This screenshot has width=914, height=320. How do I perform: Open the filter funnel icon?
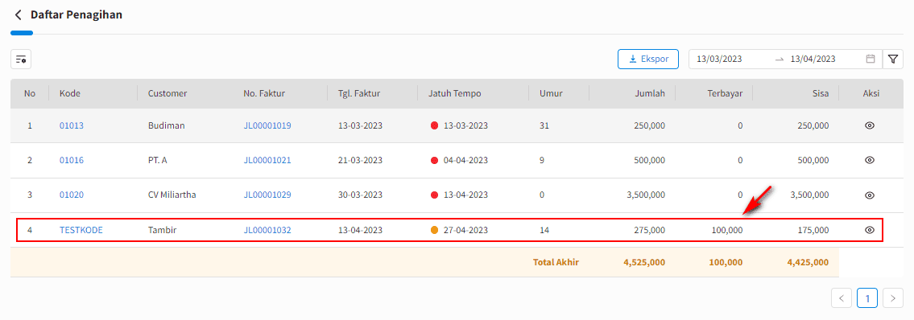pos(892,59)
